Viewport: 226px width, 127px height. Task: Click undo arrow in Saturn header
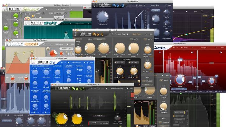174,48
